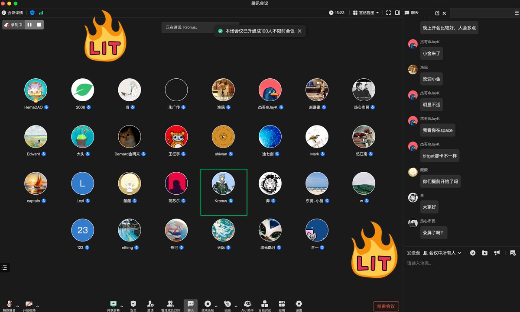Open the list icon at left edge
The image size is (520, 312).
coord(4,268)
